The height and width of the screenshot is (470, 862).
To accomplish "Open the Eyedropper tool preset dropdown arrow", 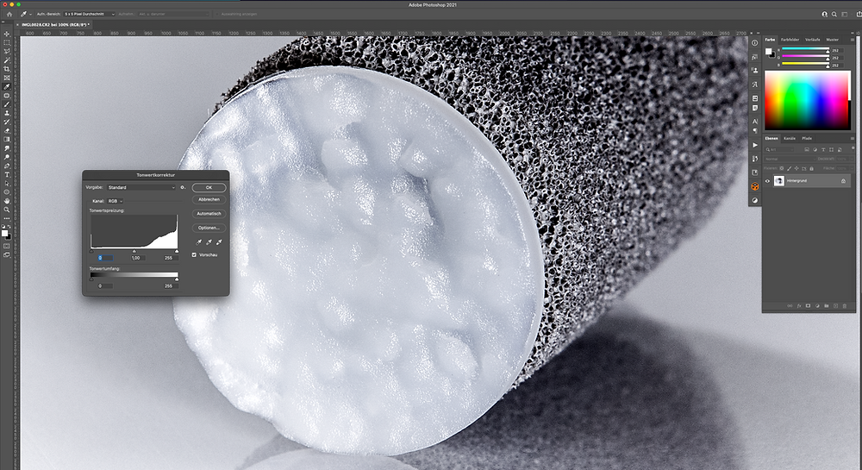I will pos(30,14).
